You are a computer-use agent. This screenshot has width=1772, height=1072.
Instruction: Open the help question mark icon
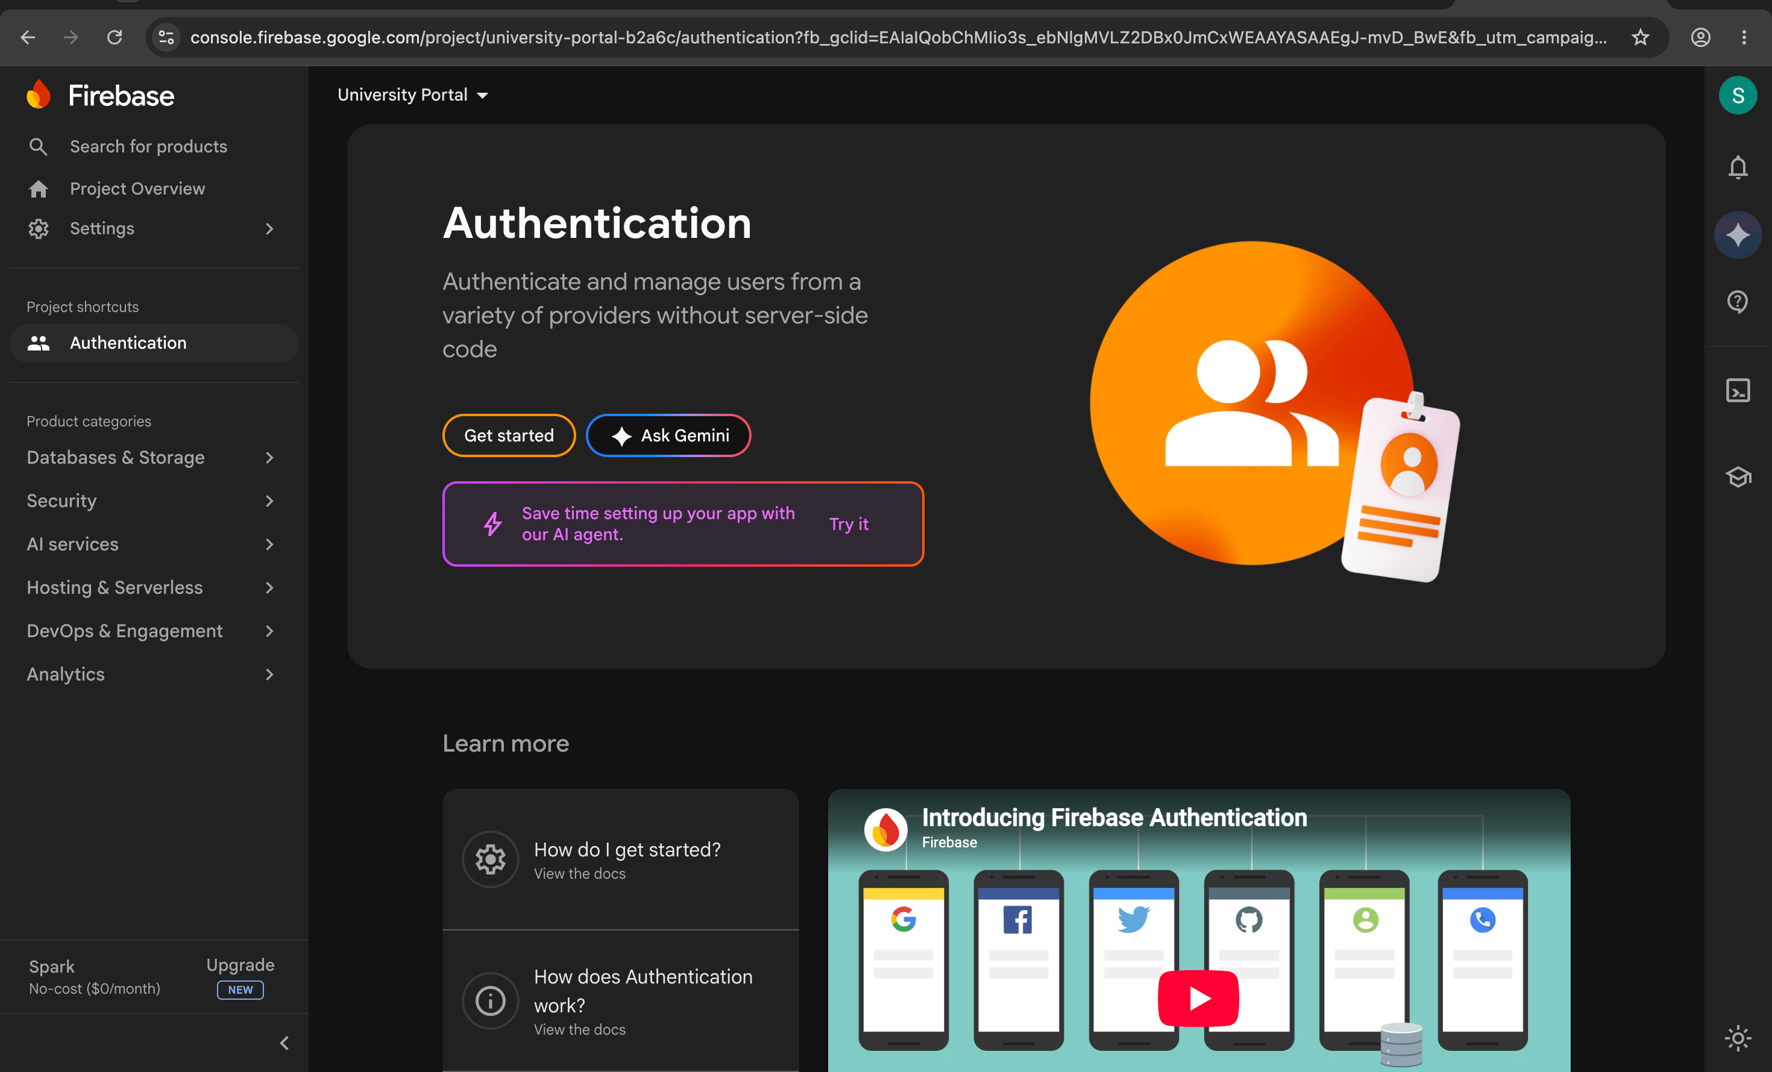(1738, 302)
